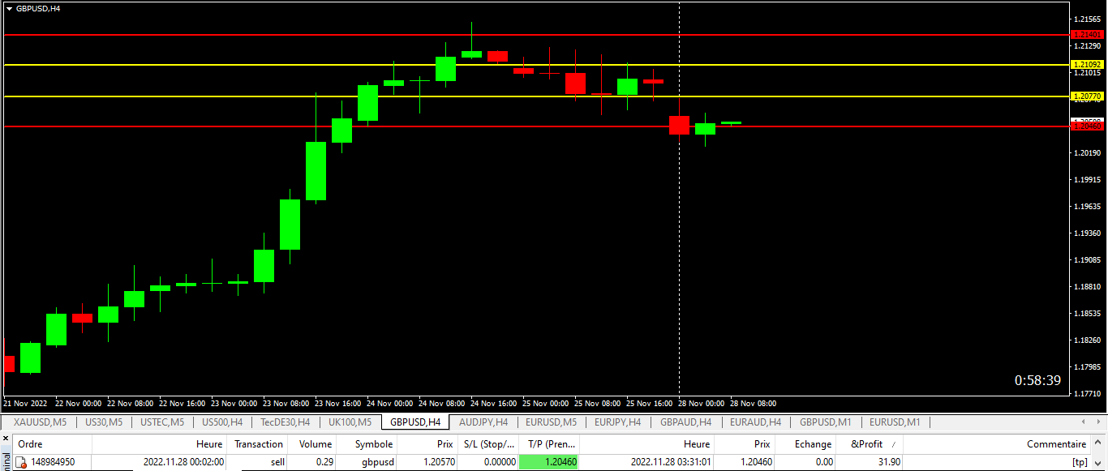Select the GBPAUD,H4 chart tab
The image size is (1108, 471).
pyautogui.click(x=685, y=422)
